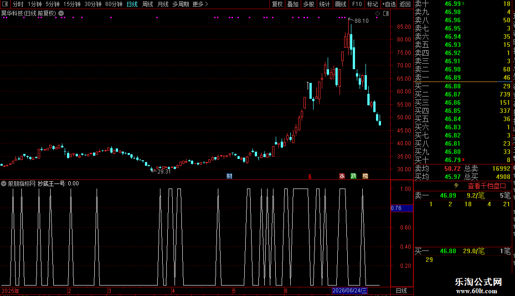
Task: Click the 叠加 overlay button
Action: tap(293, 4)
